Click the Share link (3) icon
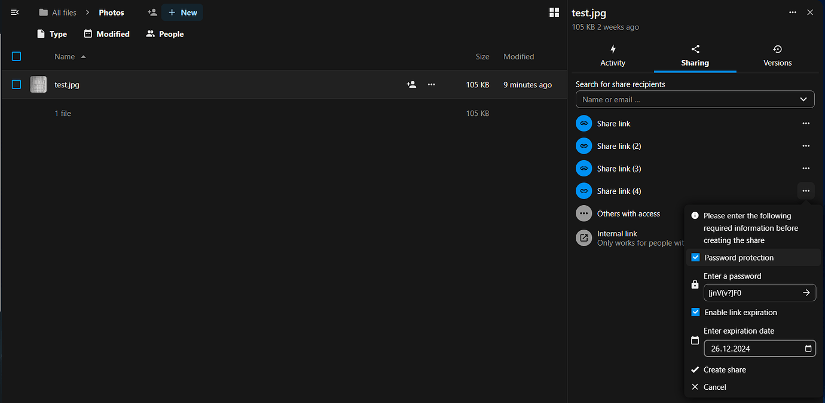Viewport: 825px width, 403px height. point(584,169)
